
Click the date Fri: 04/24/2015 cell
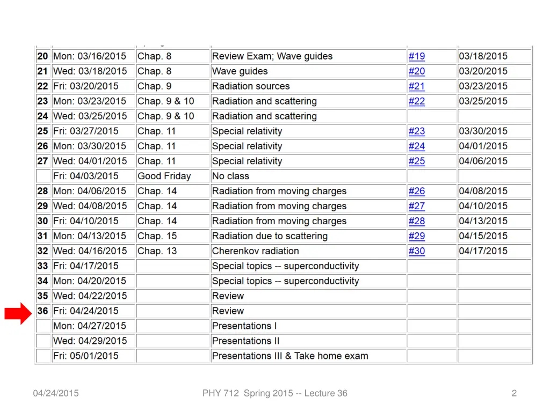pyautogui.click(x=93, y=311)
